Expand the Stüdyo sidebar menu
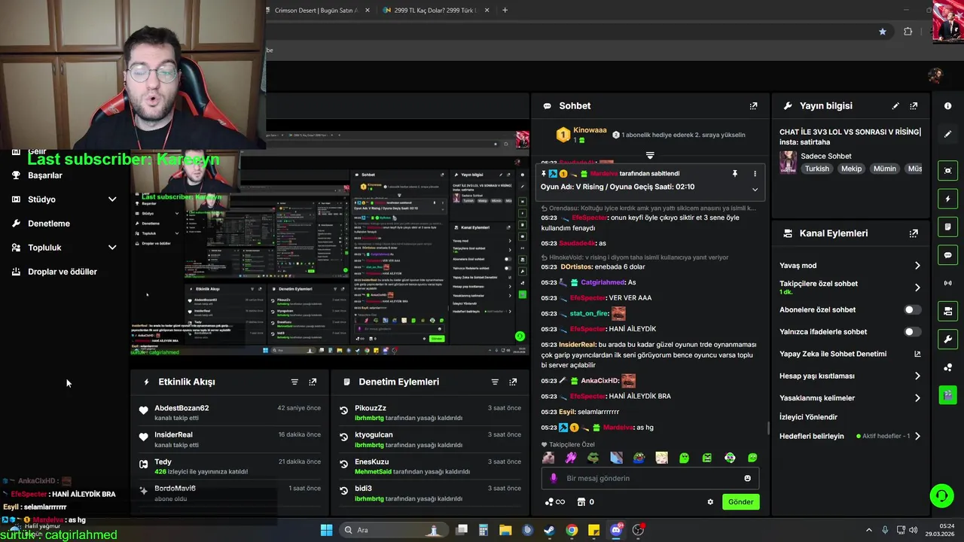Image resolution: width=964 pixels, height=542 pixels. (112, 199)
